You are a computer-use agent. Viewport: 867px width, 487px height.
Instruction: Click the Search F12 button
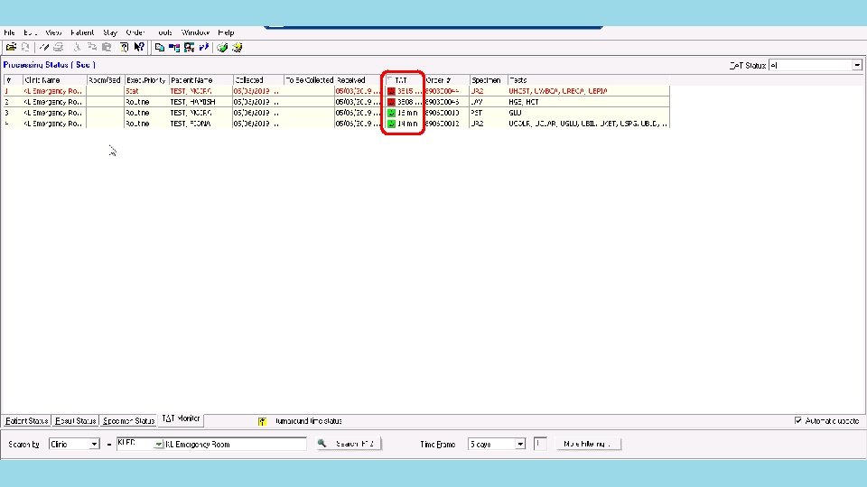(349, 444)
